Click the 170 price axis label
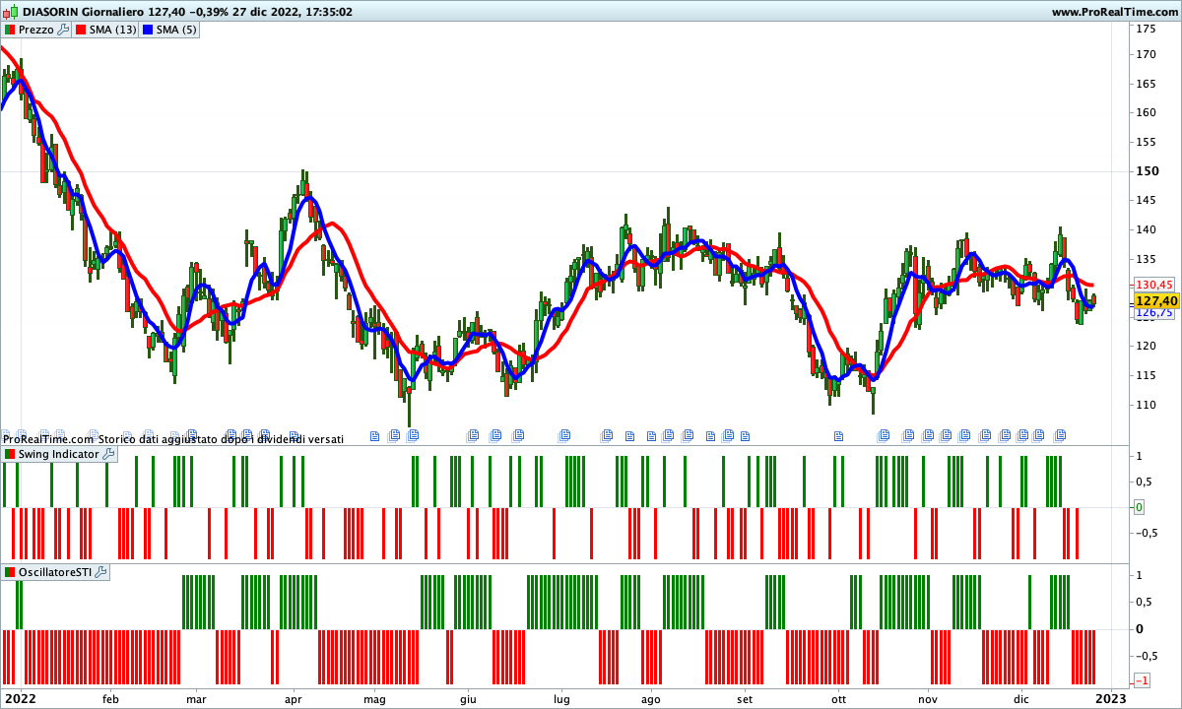Image resolution: width=1182 pixels, height=709 pixels. 1147,54
